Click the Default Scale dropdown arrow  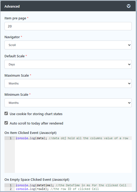[129, 64]
